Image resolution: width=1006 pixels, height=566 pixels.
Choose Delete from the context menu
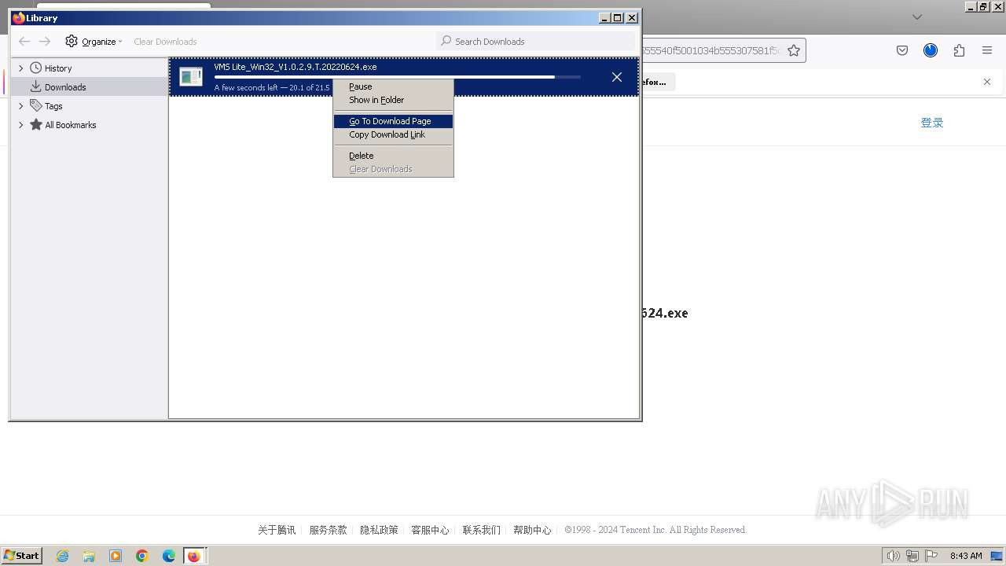(x=393, y=156)
